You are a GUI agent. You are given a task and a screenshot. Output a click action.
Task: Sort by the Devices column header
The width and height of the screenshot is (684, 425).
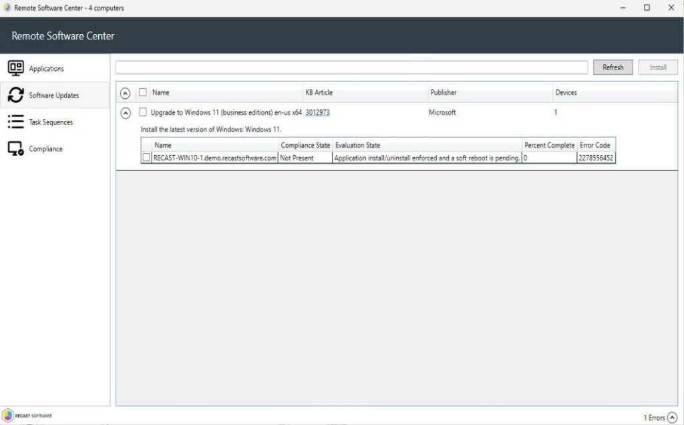615,92
